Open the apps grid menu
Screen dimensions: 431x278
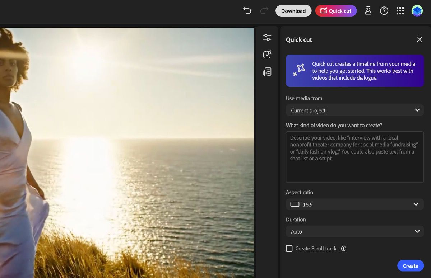(x=400, y=11)
